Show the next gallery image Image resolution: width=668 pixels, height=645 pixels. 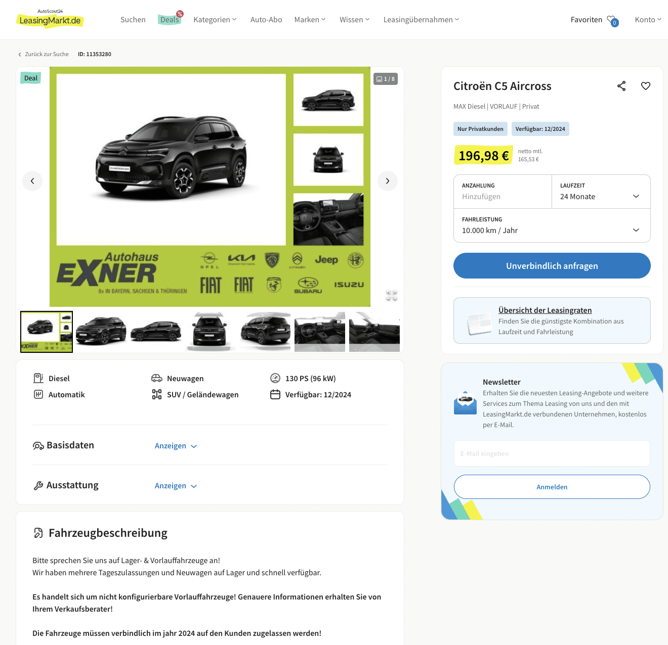(388, 181)
